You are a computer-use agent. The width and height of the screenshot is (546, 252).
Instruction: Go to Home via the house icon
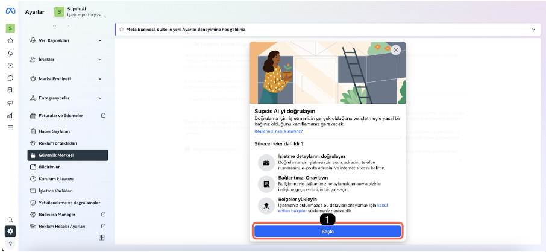(10, 40)
